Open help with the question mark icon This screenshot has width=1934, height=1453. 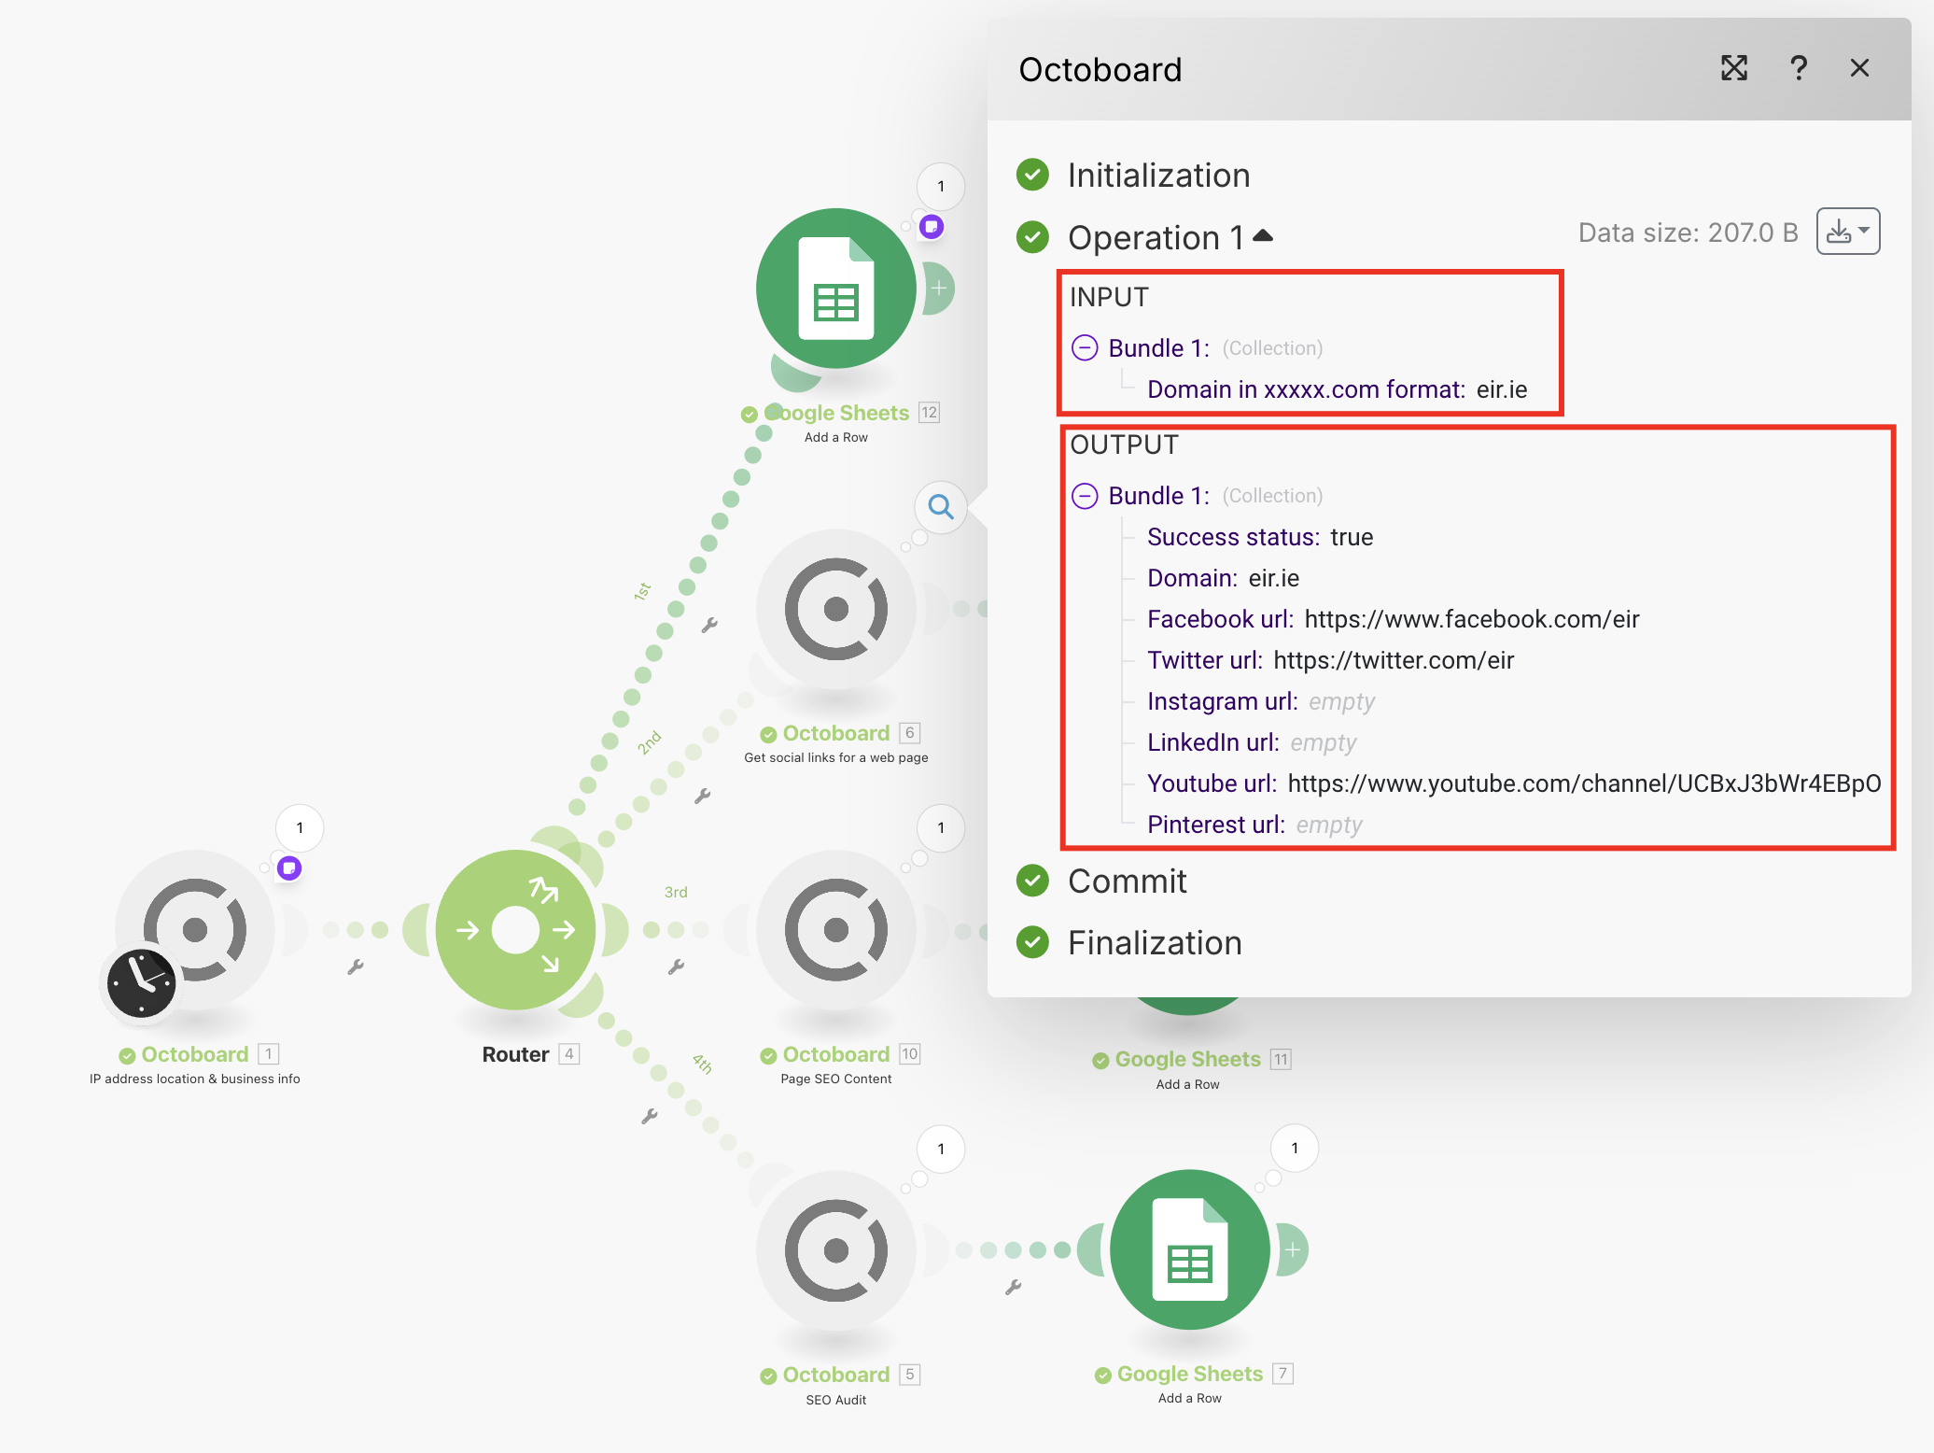[1798, 68]
